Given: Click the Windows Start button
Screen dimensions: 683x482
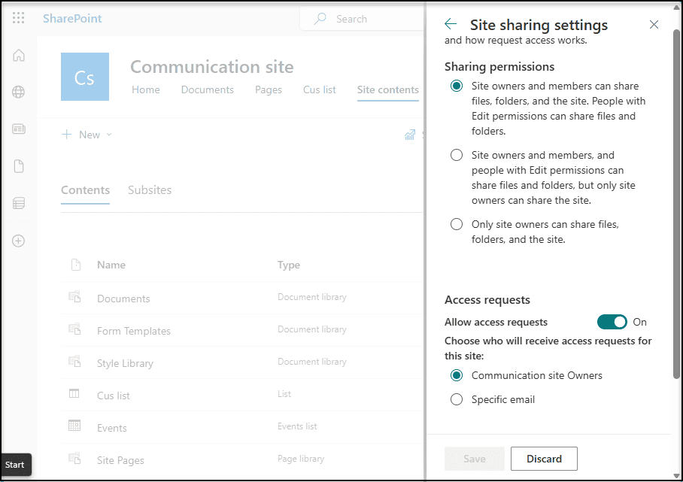Looking at the screenshot, I should [15, 465].
